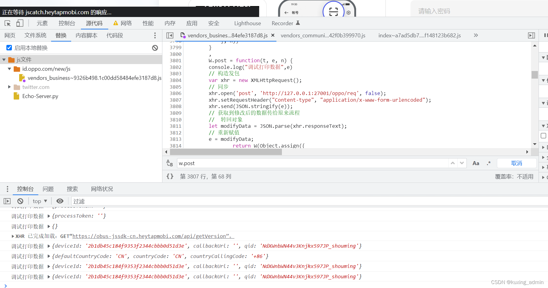Switch to the 控制台 top tab
Image resolution: width=548 pixels, height=288 pixels.
click(67, 23)
